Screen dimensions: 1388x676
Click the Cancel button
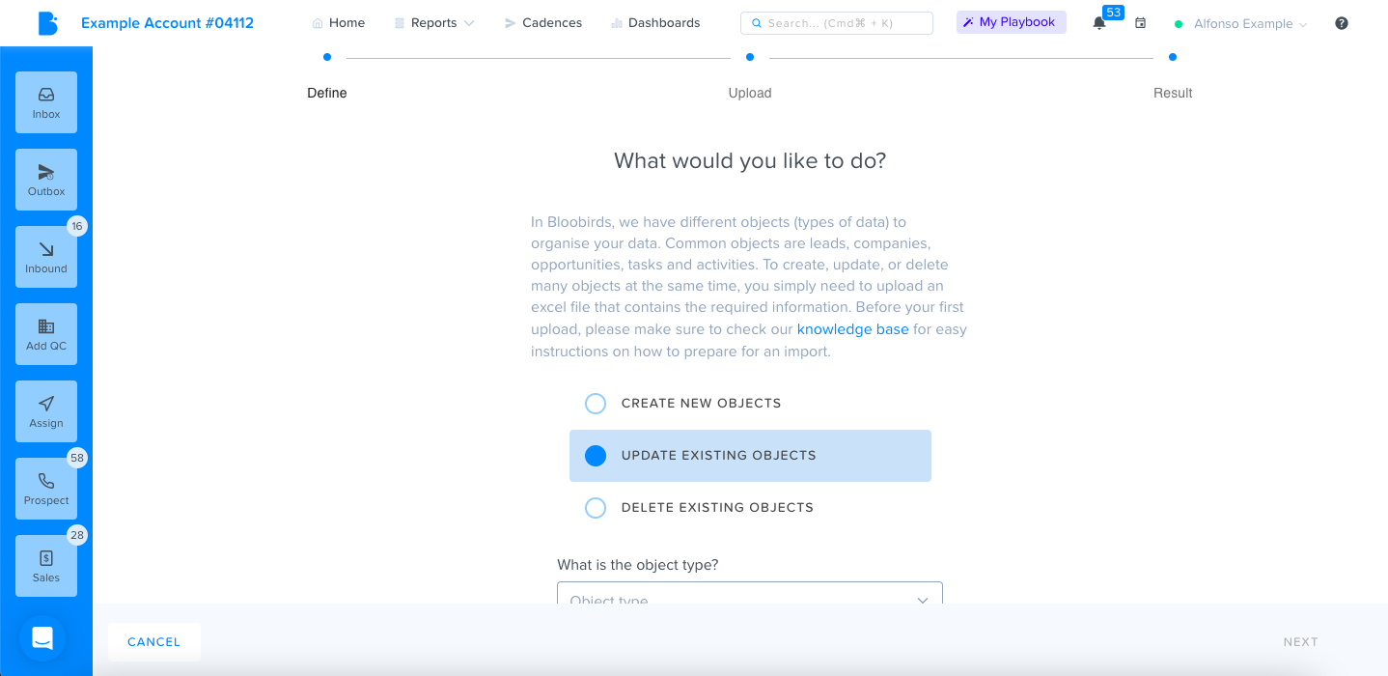[154, 642]
